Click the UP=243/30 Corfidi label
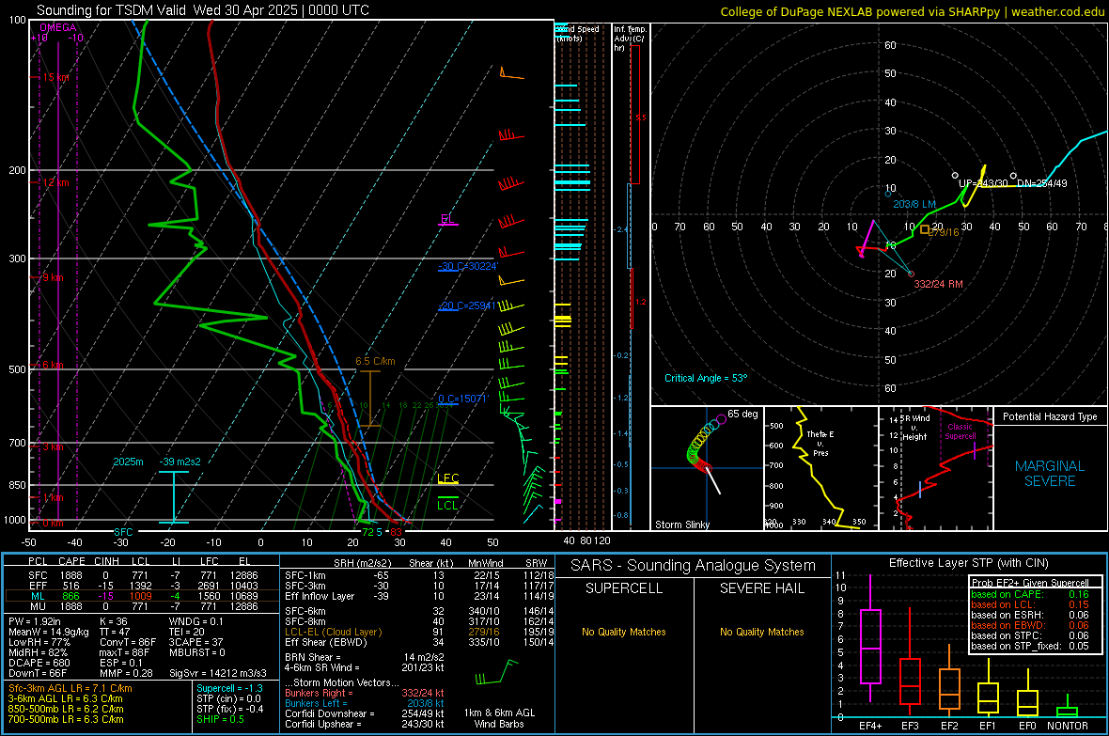This screenshot has width=1109, height=736. [983, 183]
